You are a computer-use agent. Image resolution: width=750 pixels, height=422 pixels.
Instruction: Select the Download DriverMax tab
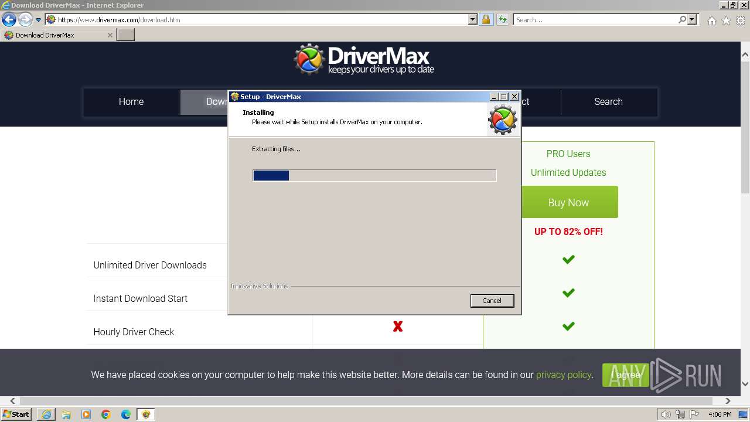point(58,35)
